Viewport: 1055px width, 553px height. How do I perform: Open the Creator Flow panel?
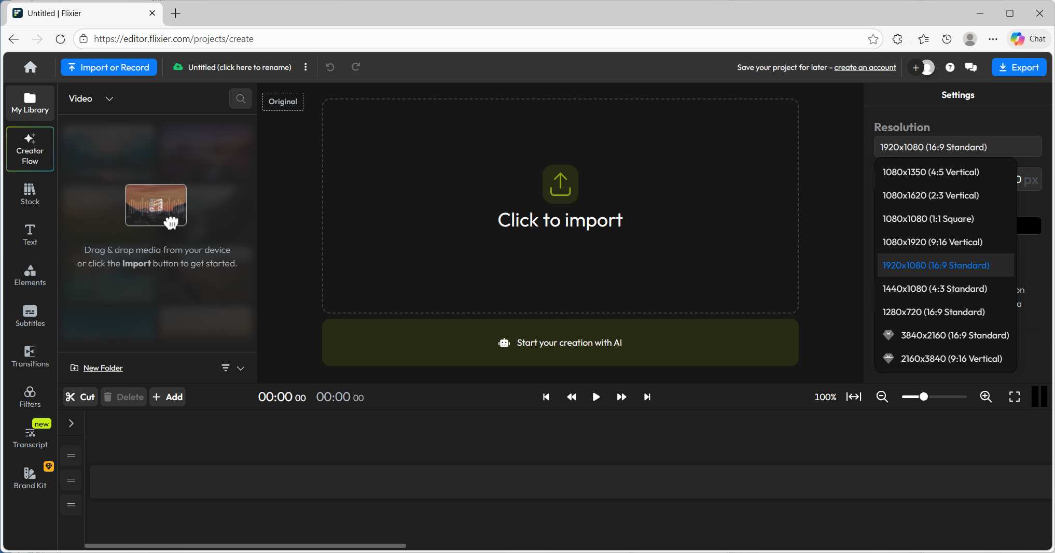click(29, 149)
